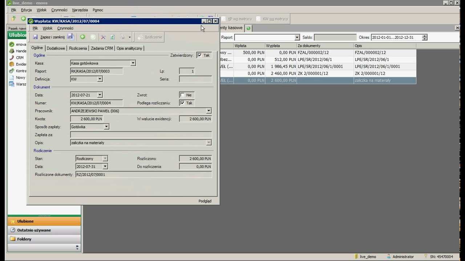Click the Ostatnio używane clock icon

[13, 230]
